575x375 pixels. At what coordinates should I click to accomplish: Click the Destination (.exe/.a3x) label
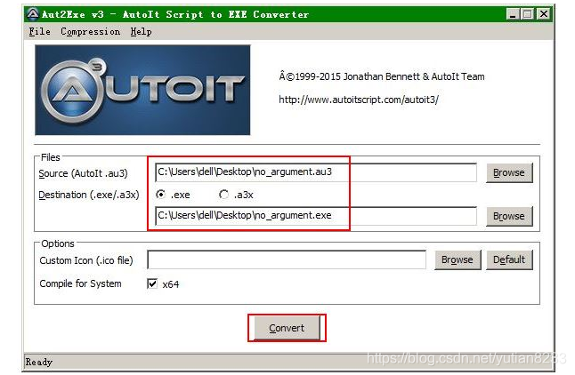pos(89,195)
